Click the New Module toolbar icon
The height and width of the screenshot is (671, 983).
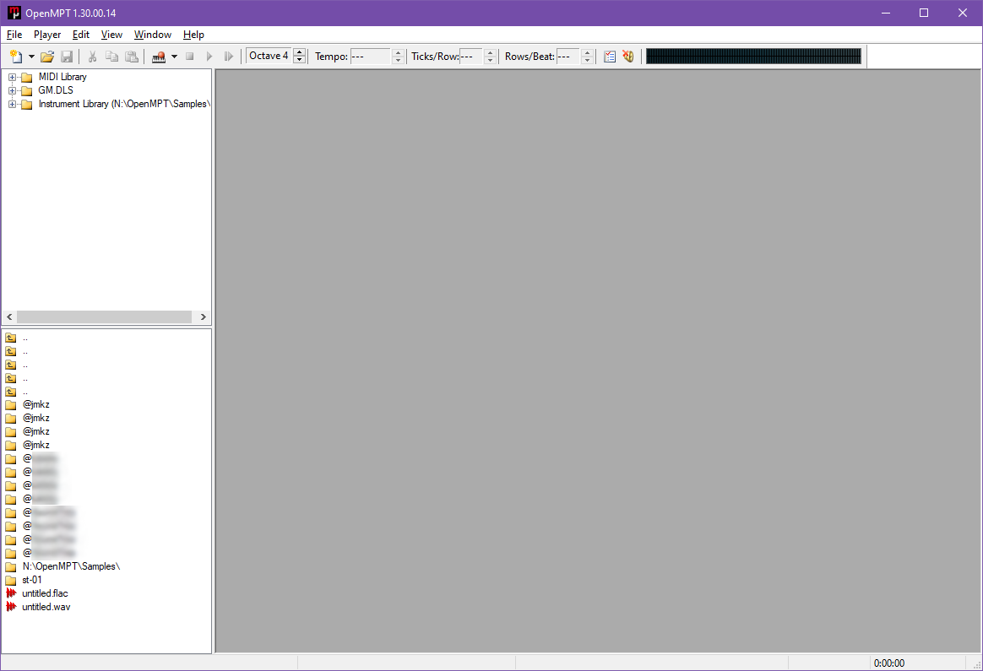(16, 57)
